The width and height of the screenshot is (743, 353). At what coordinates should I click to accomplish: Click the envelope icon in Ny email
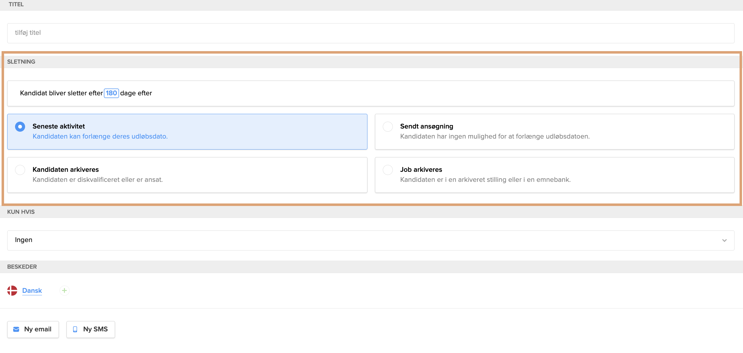click(x=16, y=329)
